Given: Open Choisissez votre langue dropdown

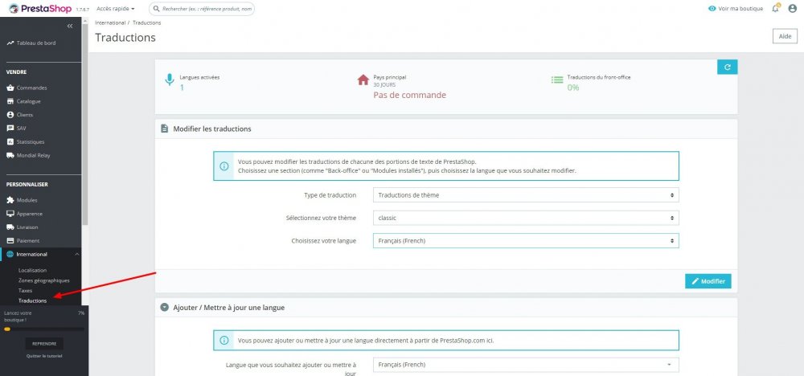Looking at the screenshot, I should click(526, 241).
